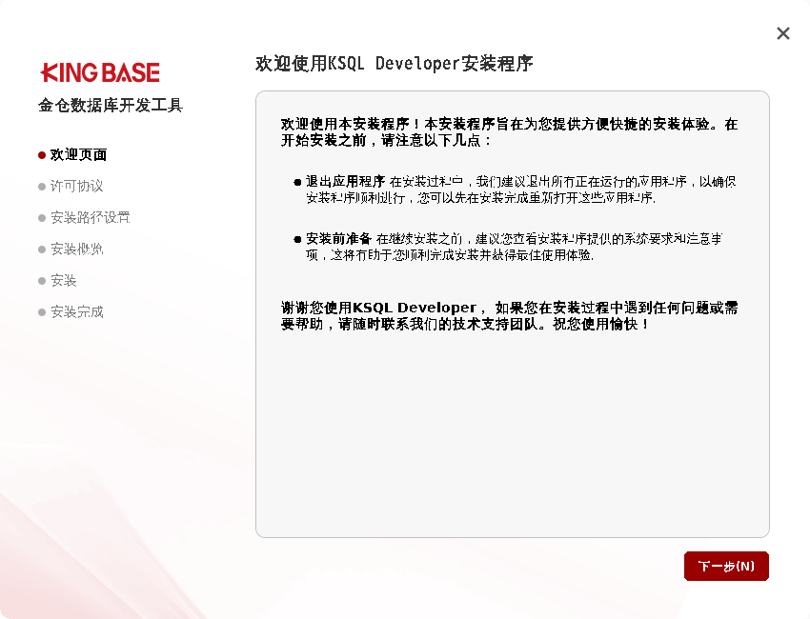Click the black bullet before 退出应用程序
This screenshot has height=619, width=810.
coord(297,182)
